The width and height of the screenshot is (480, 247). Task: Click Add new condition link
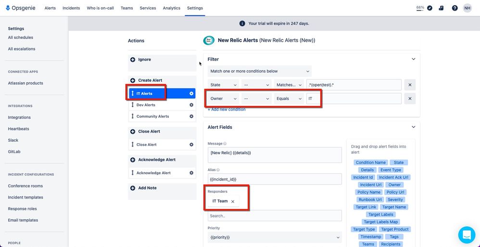point(227,110)
